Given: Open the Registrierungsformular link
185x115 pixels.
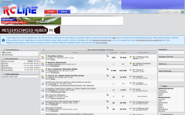Looking at the screenshot, I should click(102, 40).
